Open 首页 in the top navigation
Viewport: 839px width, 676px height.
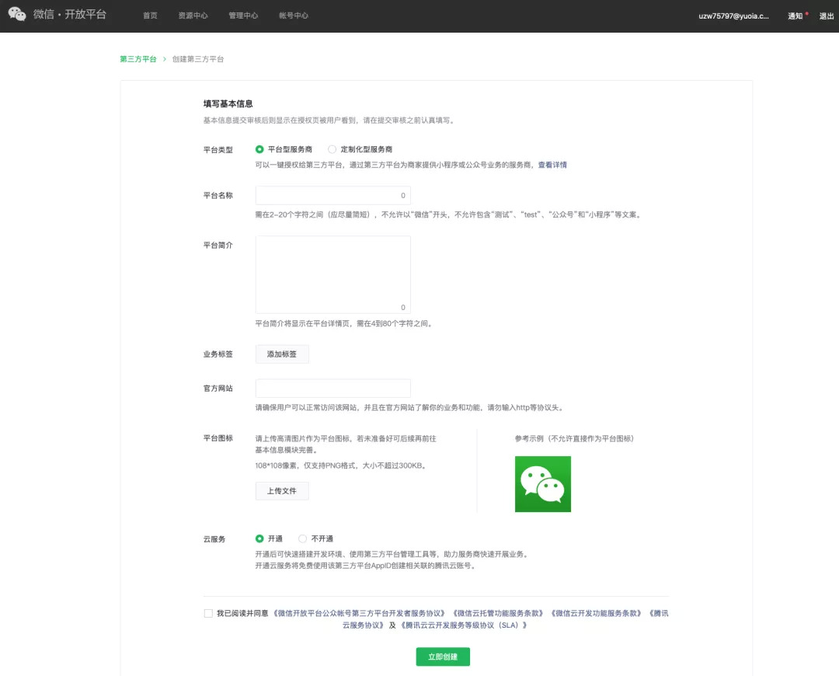151,16
